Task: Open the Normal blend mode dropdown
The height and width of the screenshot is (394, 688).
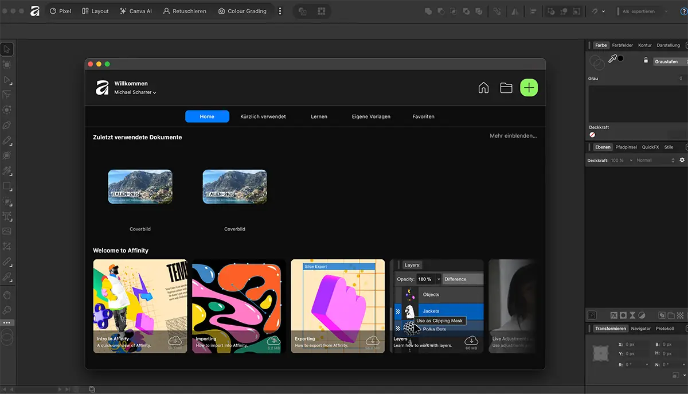Action: coord(655,161)
